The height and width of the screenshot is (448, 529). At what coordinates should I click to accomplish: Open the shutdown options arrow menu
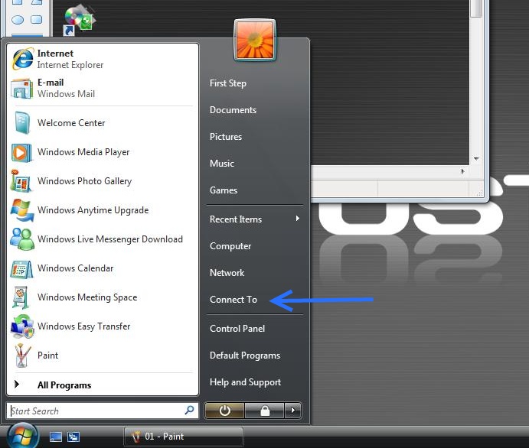pos(292,411)
